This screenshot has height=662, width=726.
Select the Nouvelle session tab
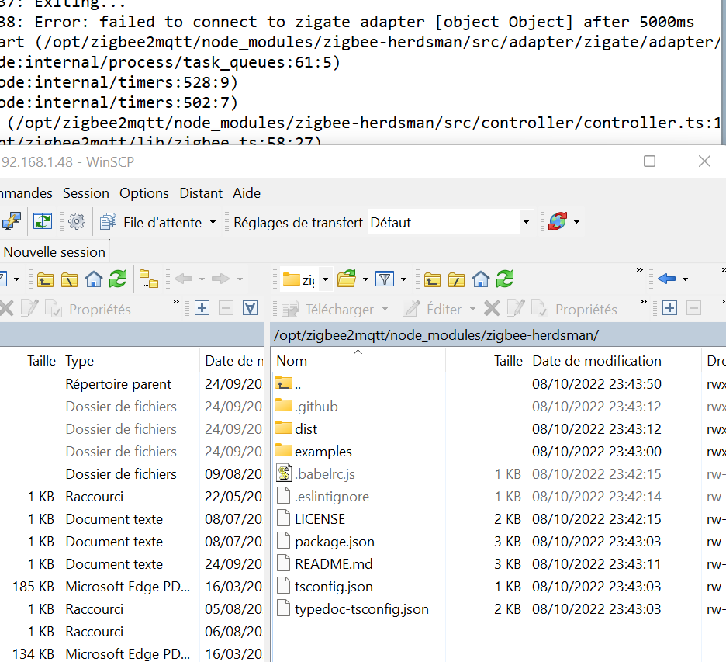[54, 252]
